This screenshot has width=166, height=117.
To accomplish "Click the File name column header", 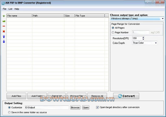I will click(x=19, y=16).
